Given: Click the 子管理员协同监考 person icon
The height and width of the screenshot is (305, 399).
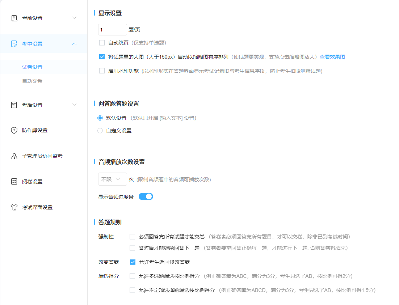Looking at the screenshot, I should [x=14, y=156].
